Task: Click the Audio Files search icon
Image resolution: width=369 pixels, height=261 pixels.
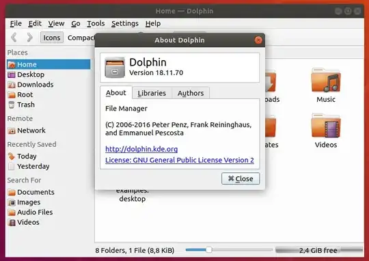Action: (x=12, y=212)
